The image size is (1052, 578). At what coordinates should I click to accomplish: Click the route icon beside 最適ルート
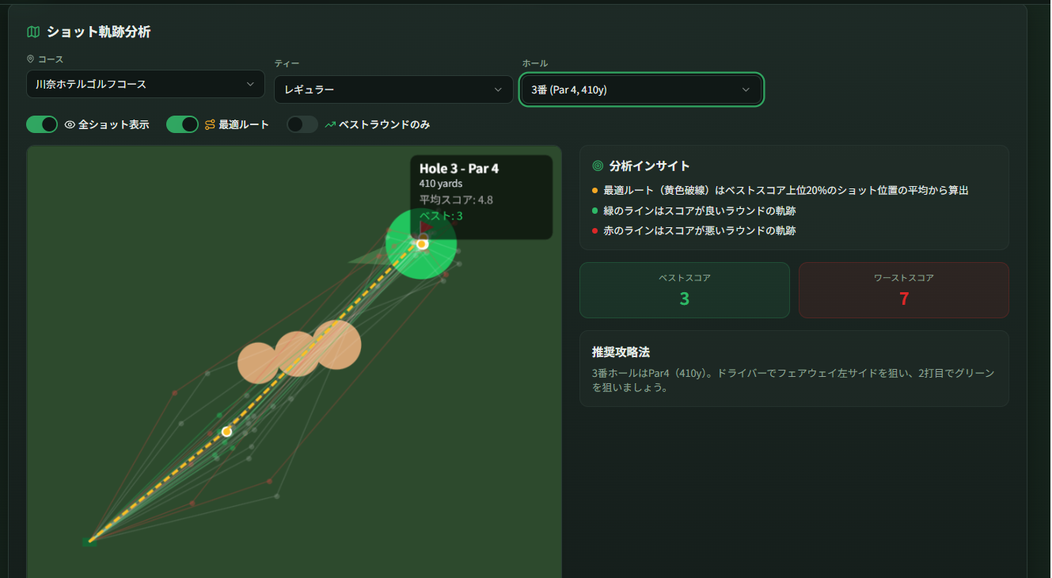(210, 125)
